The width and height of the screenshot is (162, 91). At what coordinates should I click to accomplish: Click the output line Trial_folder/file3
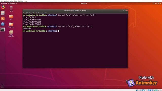[32, 22]
